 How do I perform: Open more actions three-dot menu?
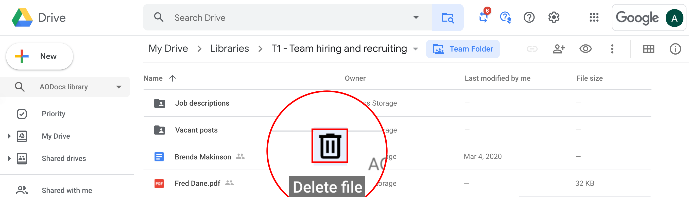click(x=612, y=49)
